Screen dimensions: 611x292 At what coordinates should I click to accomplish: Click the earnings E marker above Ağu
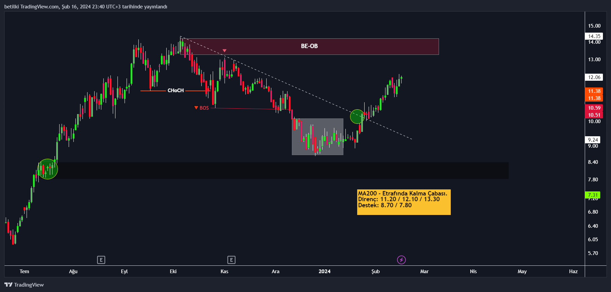click(x=101, y=260)
